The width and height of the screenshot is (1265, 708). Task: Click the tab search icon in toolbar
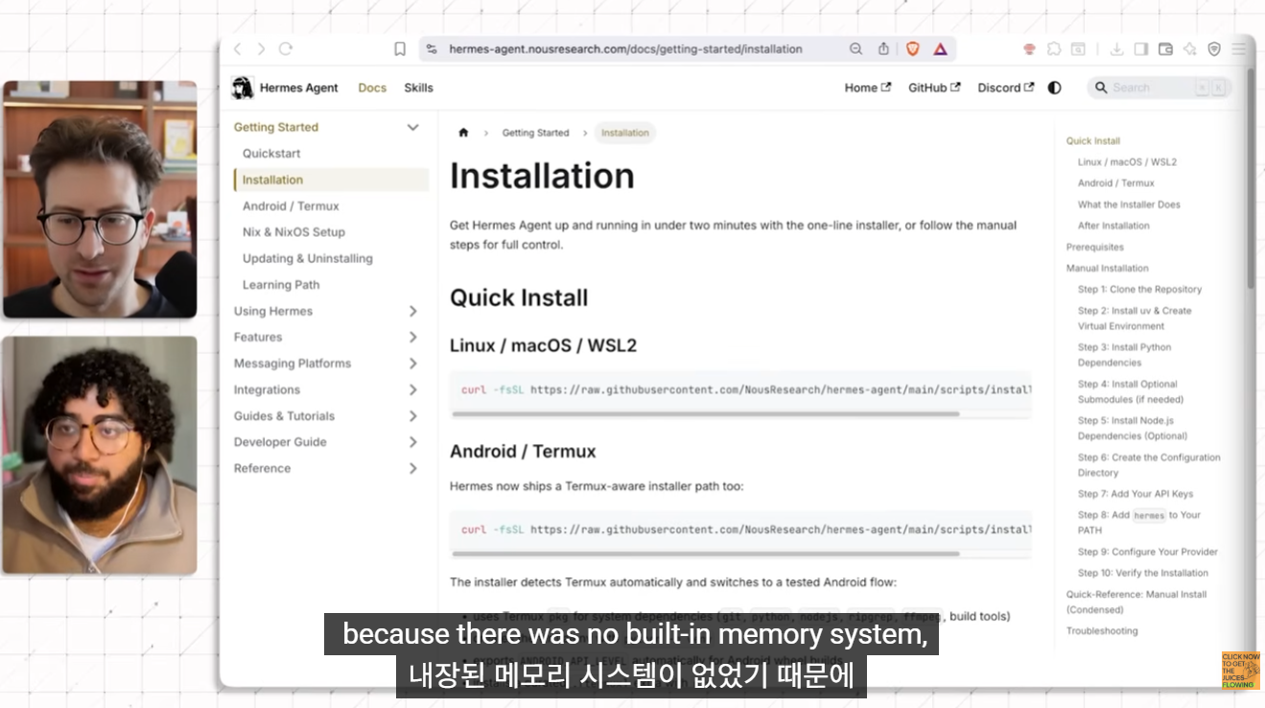coord(1078,49)
